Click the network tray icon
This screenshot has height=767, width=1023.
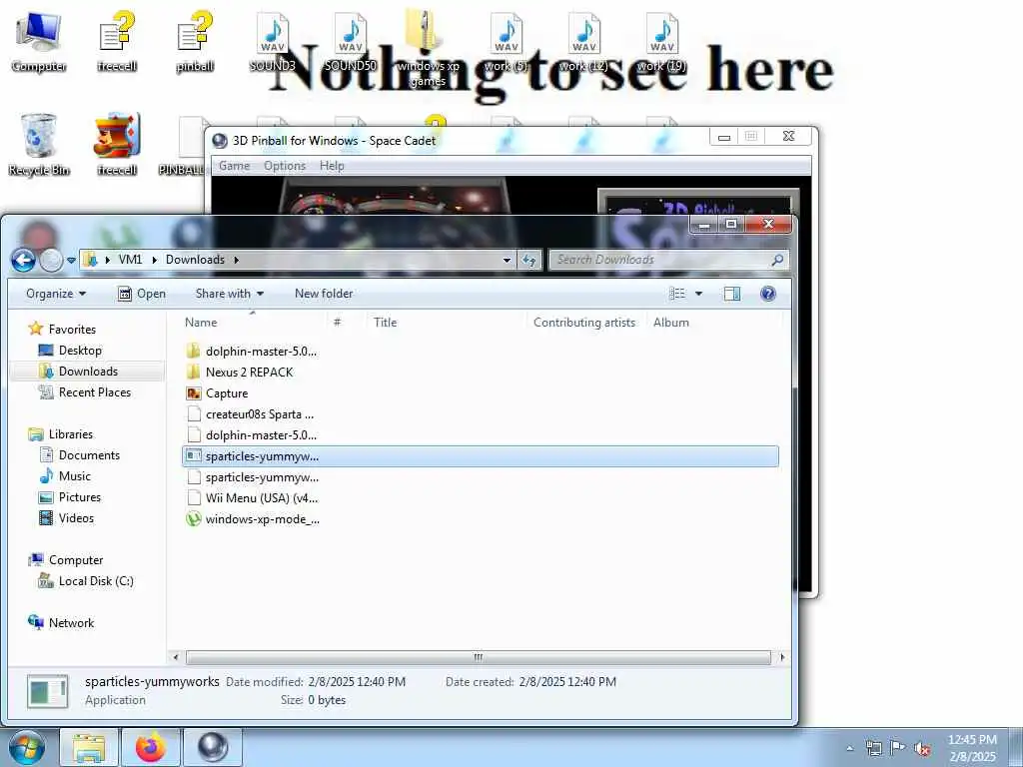point(873,747)
